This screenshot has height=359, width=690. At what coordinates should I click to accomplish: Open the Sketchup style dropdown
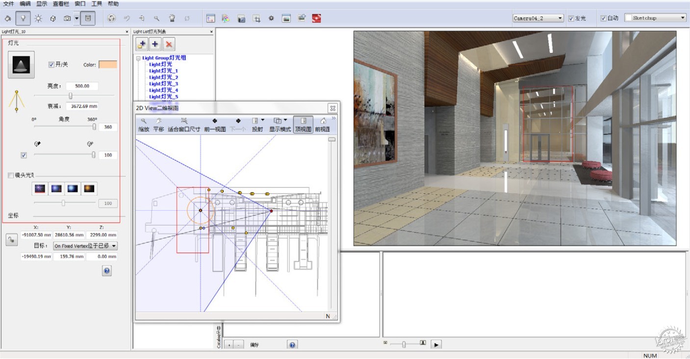tap(655, 18)
